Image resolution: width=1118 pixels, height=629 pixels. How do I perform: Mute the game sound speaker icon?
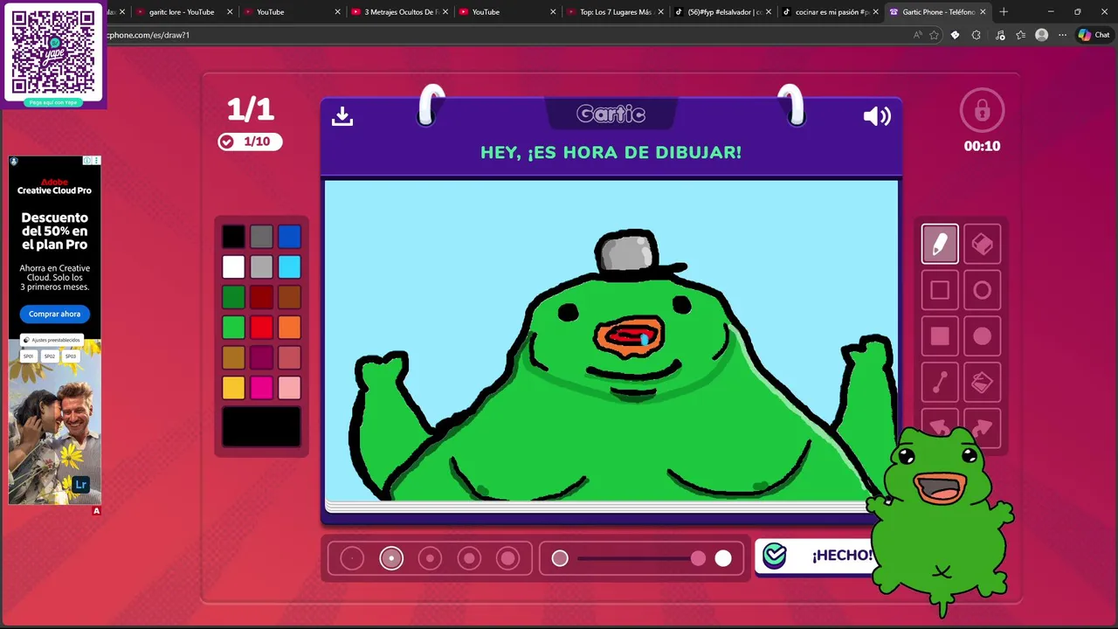point(877,116)
